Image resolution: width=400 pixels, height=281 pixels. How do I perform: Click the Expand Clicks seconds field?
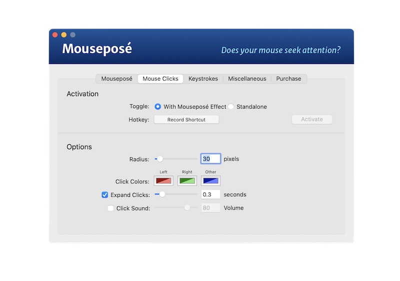pos(210,194)
